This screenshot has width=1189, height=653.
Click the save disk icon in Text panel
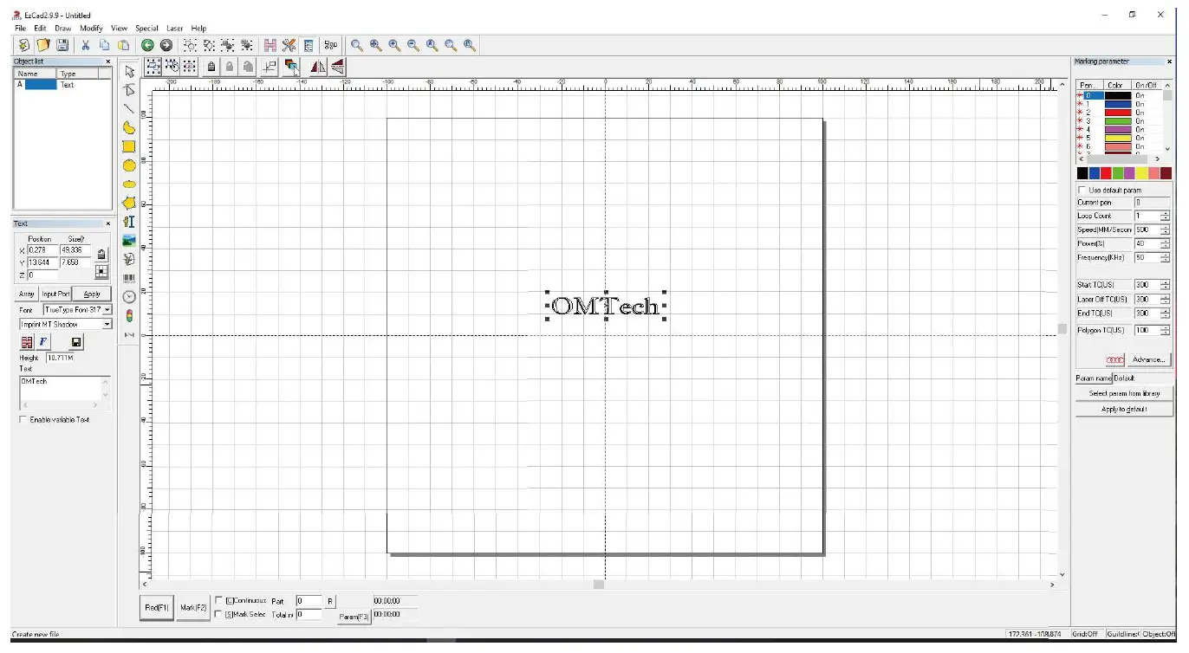tap(75, 342)
